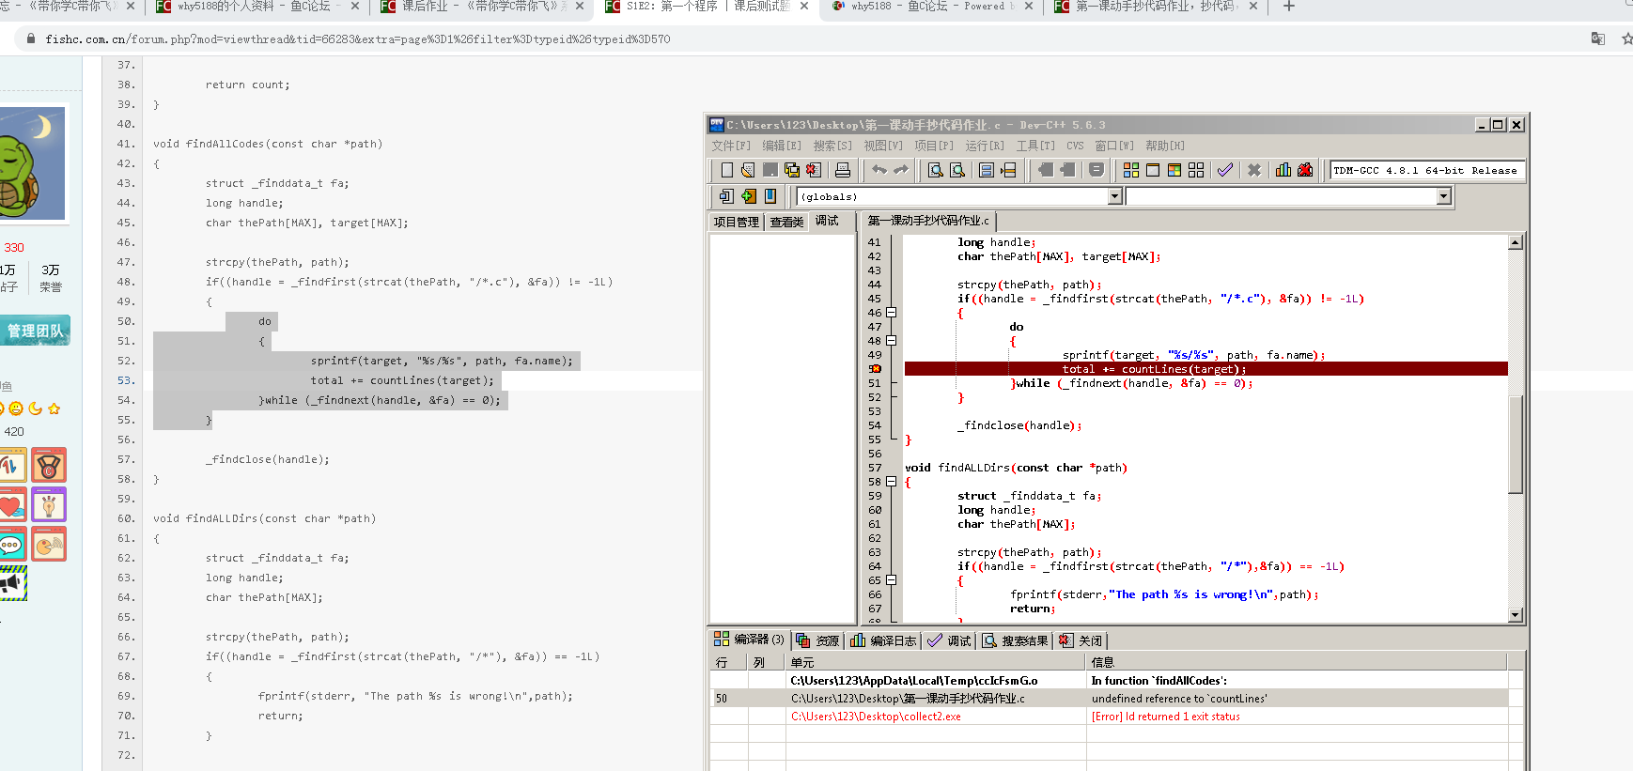This screenshot has width=1633, height=771.
Task: Collapse the code fold at line 46
Action: click(x=892, y=313)
